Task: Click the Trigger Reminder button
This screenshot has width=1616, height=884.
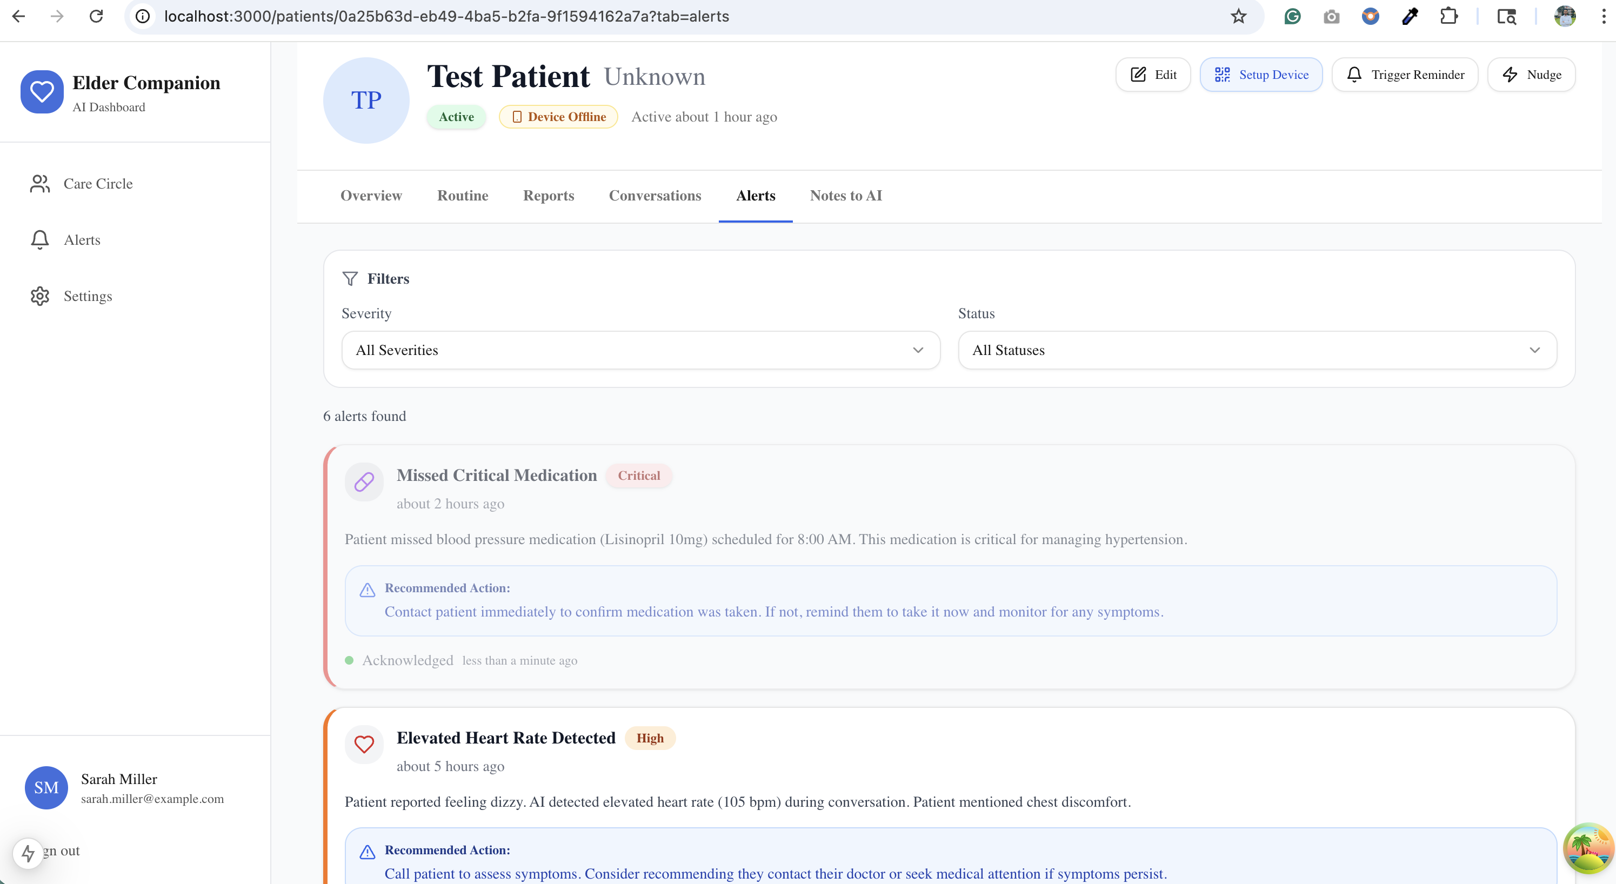Action: click(x=1405, y=75)
